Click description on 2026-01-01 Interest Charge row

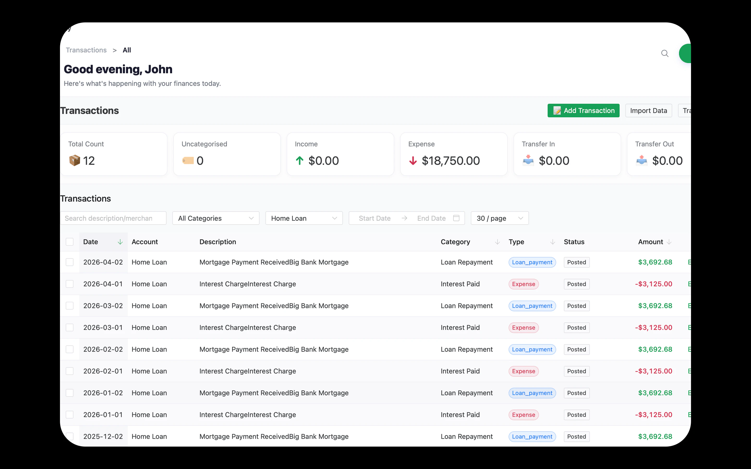[x=247, y=415]
